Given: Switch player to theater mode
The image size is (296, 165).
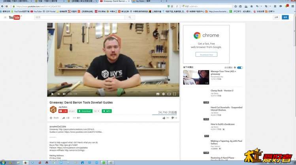Looking at the screenshot, I should [x=169, y=94].
